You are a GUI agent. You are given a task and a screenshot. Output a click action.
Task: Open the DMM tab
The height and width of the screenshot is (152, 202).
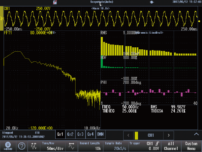tap(100, 134)
